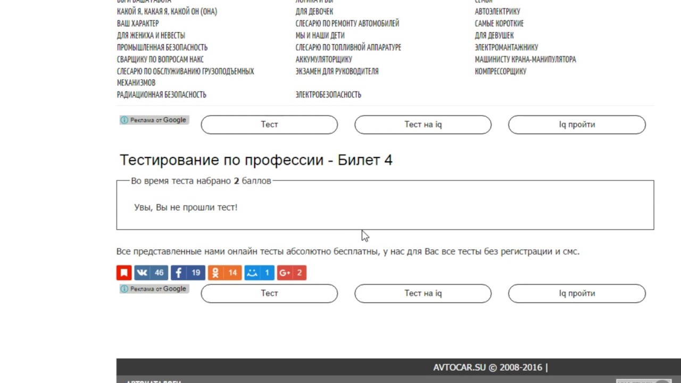Click upper 'Iq пройти' ad button

(577, 124)
